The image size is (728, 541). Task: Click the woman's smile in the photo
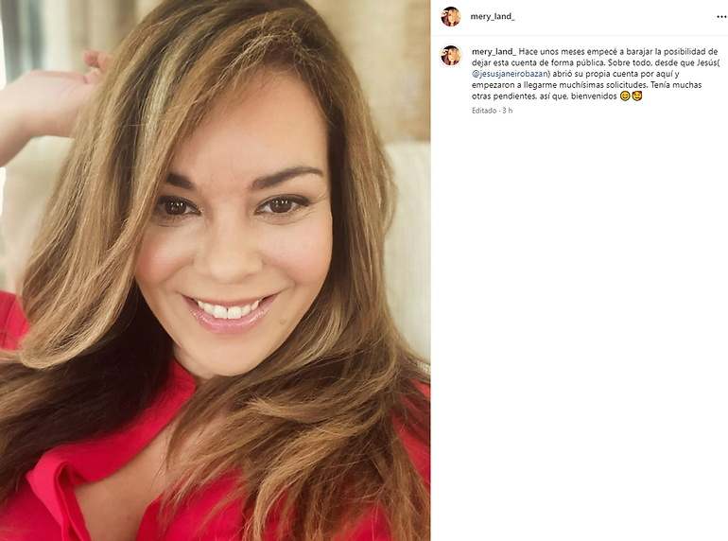230,311
